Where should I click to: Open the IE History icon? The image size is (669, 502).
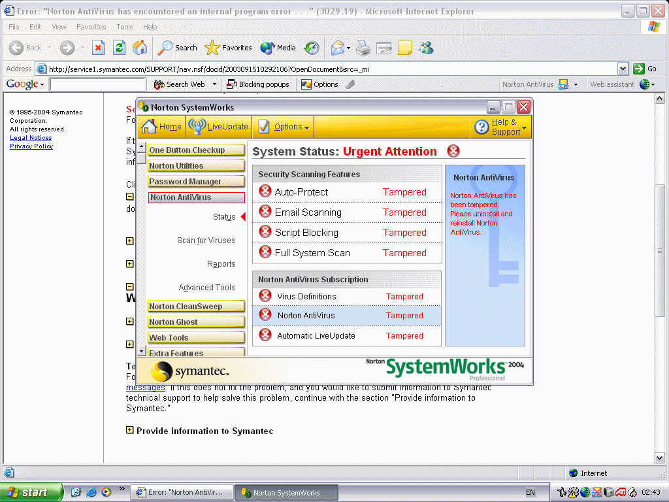pos(312,48)
